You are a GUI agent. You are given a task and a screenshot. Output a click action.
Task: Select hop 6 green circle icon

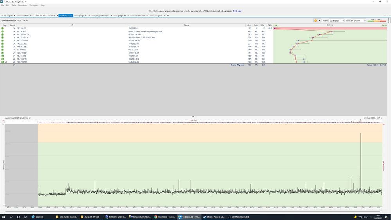pyautogui.click(x=2, y=44)
